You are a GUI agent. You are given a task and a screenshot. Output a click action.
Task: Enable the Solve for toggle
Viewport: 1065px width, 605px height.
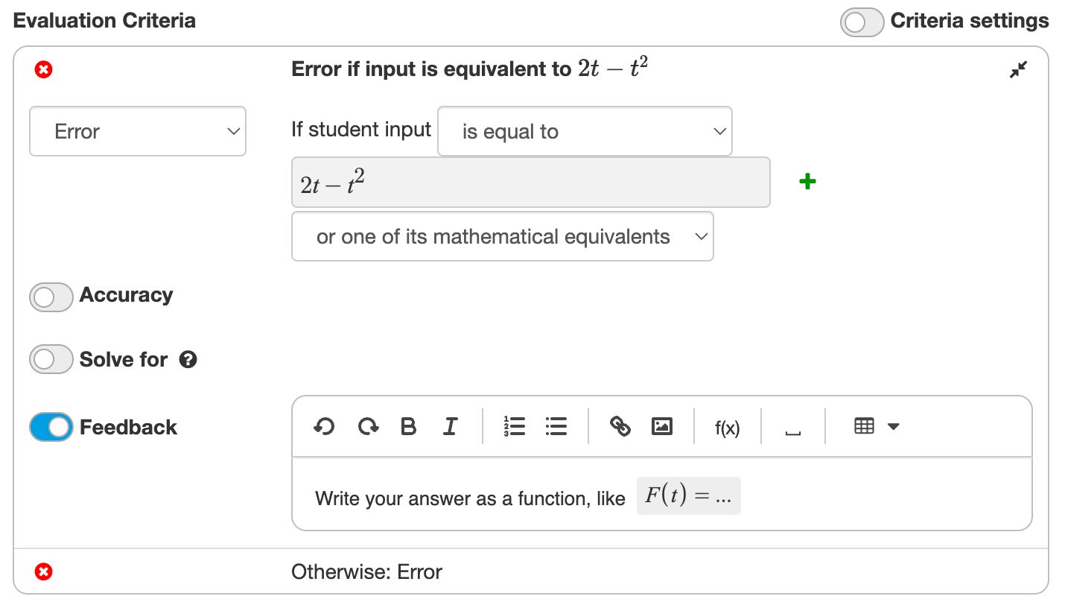coord(51,360)
